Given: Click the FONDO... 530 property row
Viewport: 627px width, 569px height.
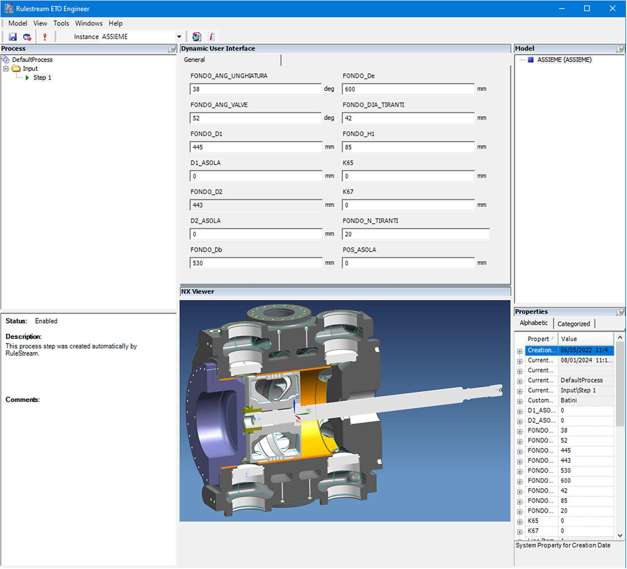Looking at the screenshot, I should coord(569,471).
